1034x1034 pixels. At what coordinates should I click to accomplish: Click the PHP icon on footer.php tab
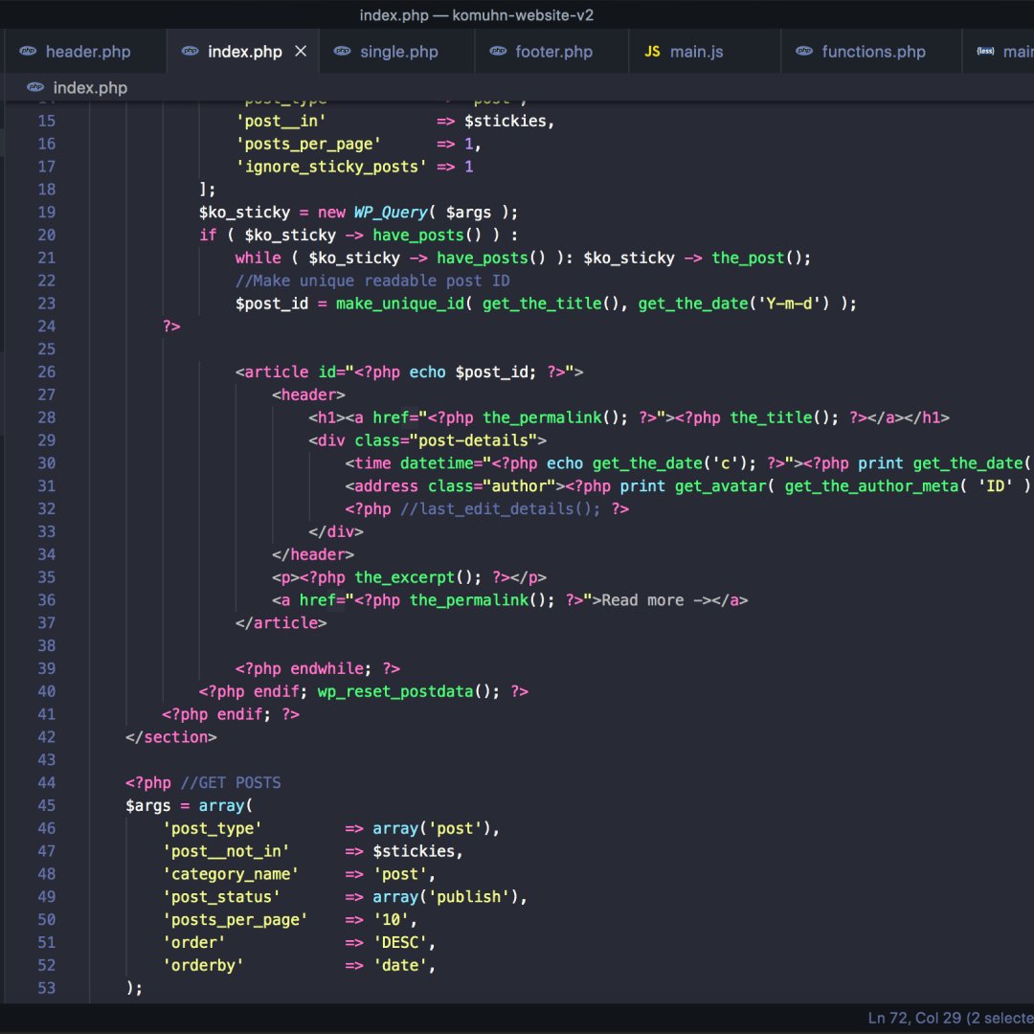[498, 51]
